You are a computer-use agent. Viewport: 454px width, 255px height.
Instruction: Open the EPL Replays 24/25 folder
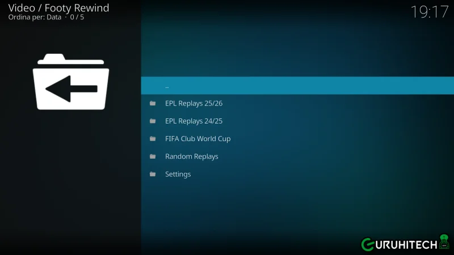[297, 121]
